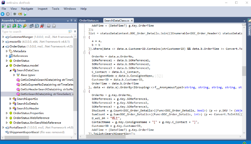Expand the References node
The height and width of the screenshot is (144, 251).
point(7,56)
